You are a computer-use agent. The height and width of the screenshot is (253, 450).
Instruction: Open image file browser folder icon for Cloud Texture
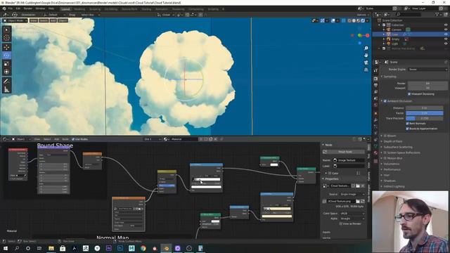tap(358, 186)
